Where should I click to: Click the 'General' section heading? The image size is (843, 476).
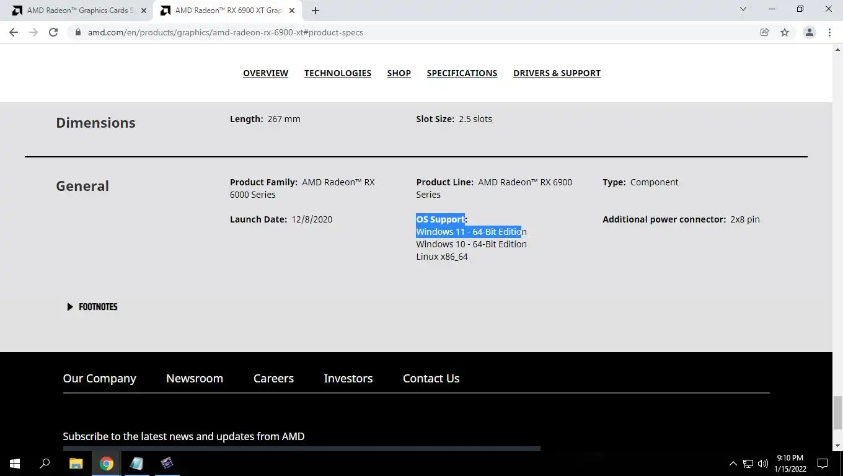tap(82, 186)
